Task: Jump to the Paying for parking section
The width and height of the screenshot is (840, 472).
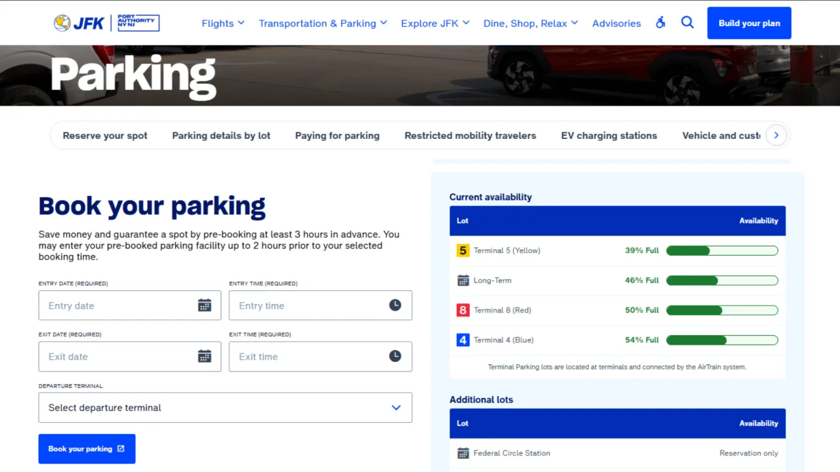Action: [x=337, y=136]
